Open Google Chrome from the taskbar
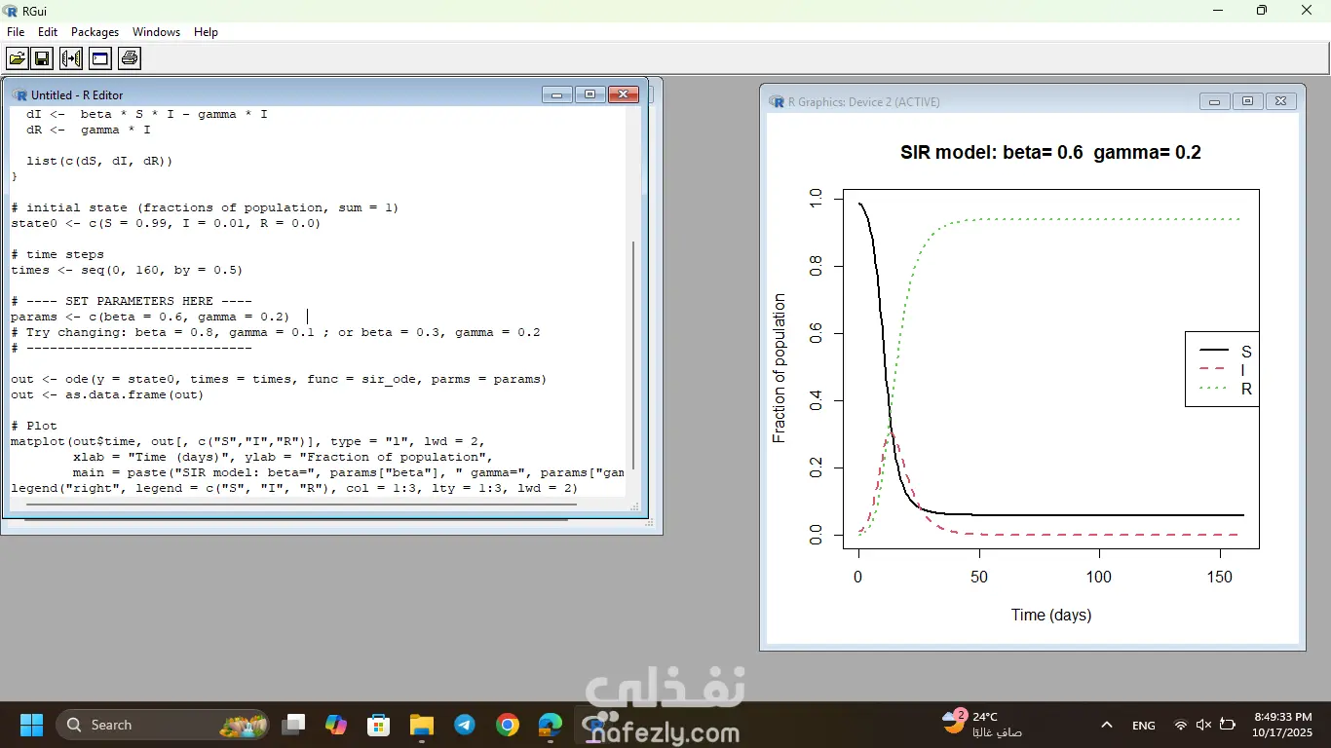Viewport: 1331px width, 748px height. pyautogui.click(x=507, y=725)
